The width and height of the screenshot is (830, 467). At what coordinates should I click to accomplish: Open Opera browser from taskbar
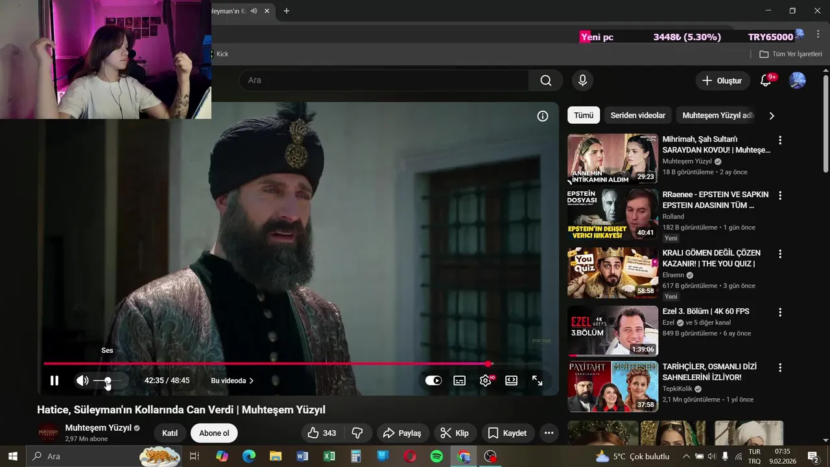point(410,456)
